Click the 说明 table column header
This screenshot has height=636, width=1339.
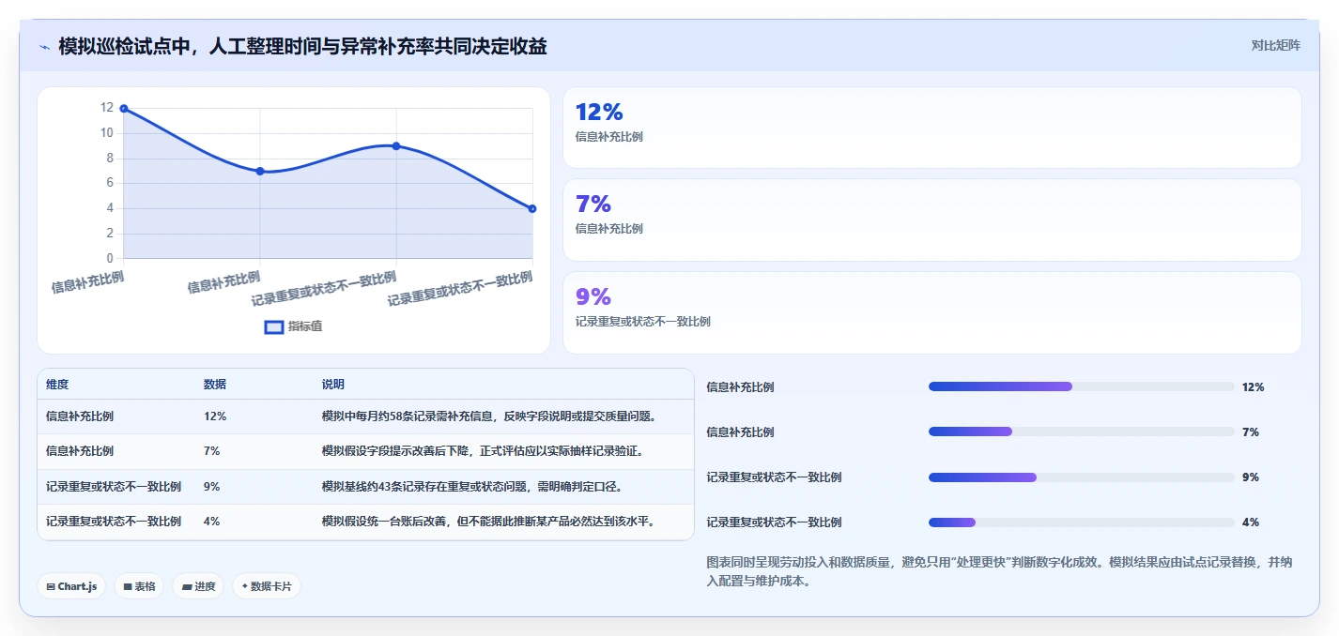point(333,385)
